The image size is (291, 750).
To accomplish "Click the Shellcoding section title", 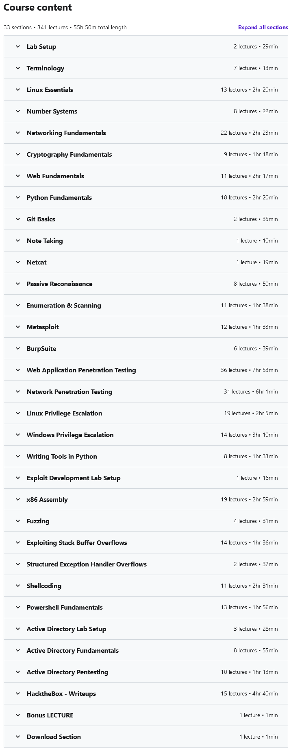I will click(44, 586).
